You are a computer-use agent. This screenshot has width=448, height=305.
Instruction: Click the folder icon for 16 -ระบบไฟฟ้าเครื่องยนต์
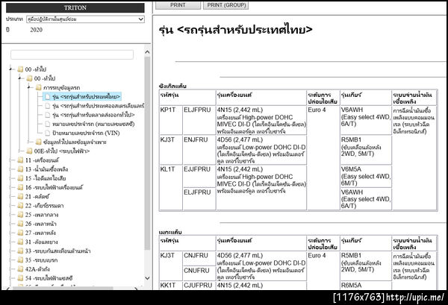point(20,188)
